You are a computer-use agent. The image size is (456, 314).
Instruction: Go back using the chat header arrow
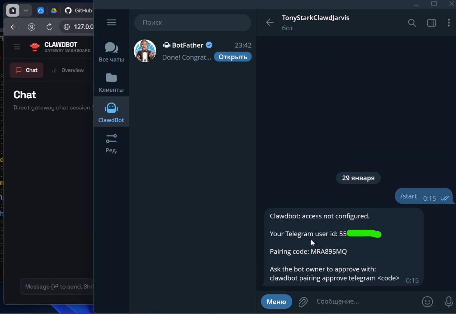270,23
